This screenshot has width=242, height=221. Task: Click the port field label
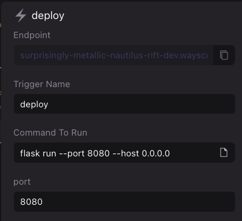click(22, 182)
